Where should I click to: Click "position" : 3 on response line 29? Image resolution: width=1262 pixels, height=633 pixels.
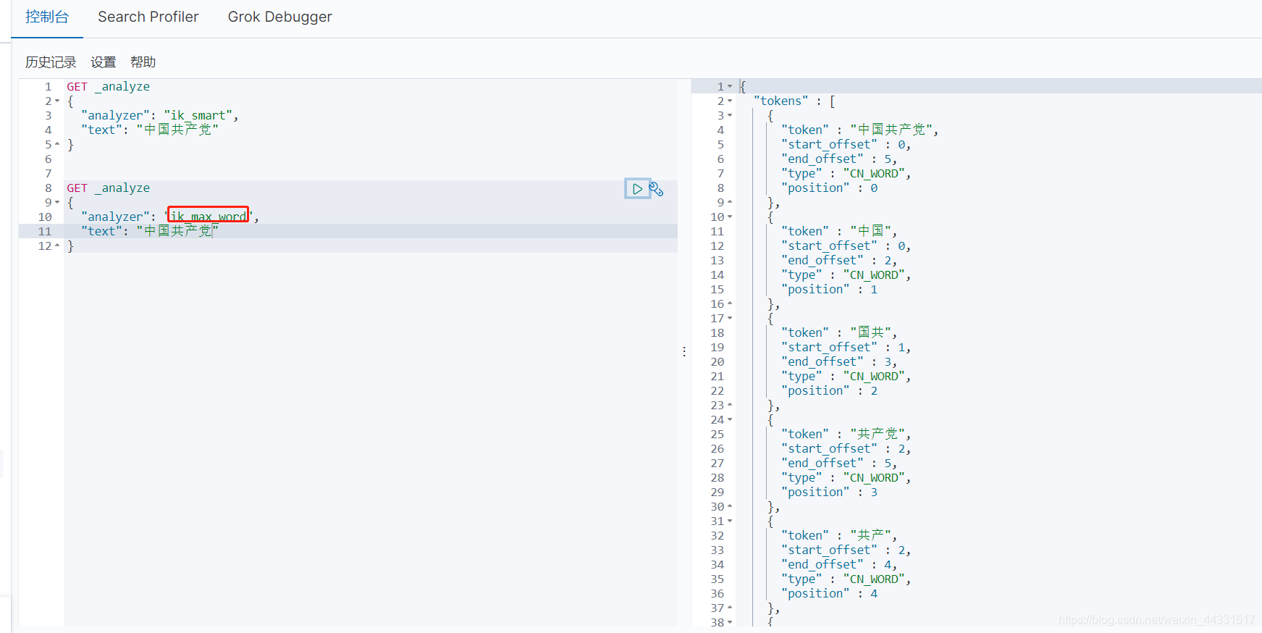click(x=829, y=492)
